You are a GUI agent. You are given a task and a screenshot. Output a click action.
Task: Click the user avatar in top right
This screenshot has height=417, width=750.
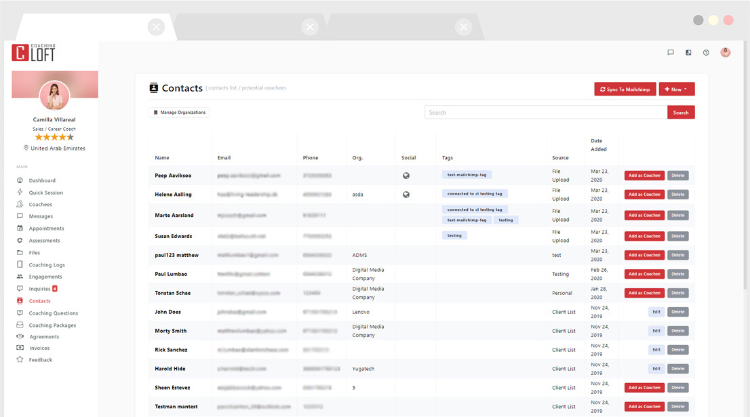pyautogui.click(x=725, y=52)
